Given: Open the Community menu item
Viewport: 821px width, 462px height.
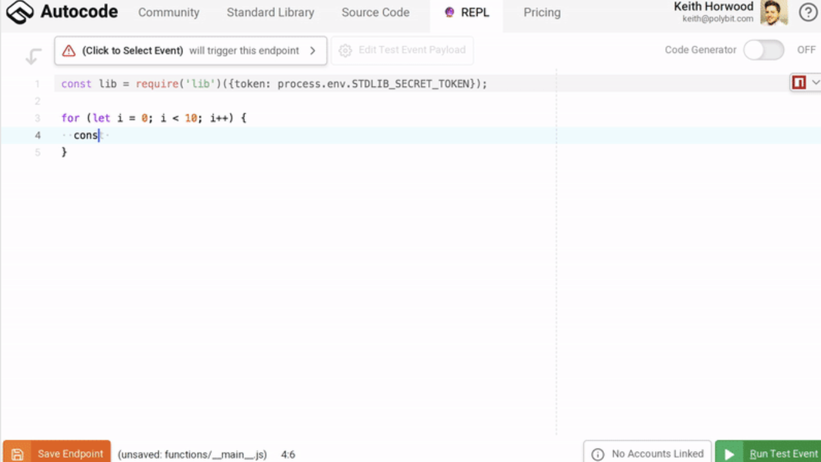Looking at the screenshot, I should pyautogui.click(x=168, y=13).
